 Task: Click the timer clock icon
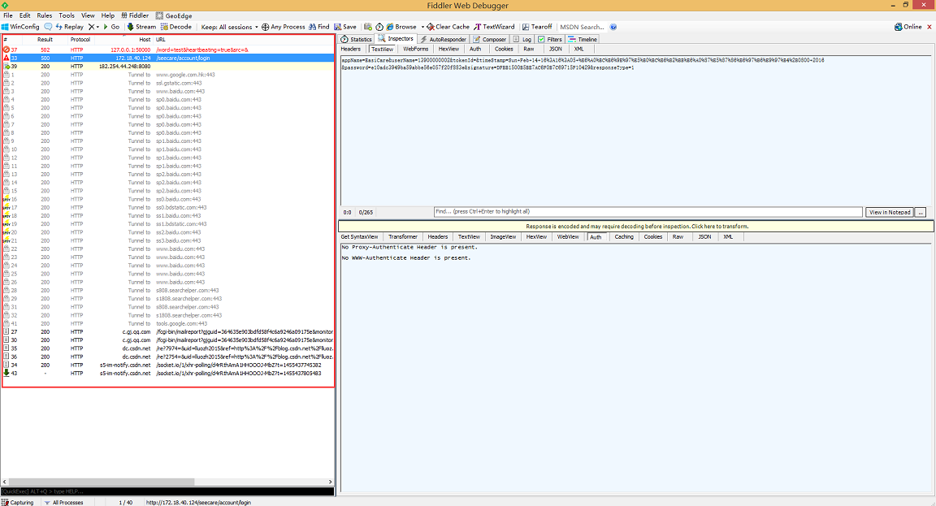[x=379, y=27]
